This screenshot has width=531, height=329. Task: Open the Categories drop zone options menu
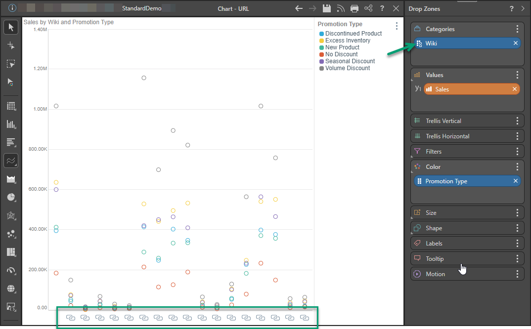[517, 29]
